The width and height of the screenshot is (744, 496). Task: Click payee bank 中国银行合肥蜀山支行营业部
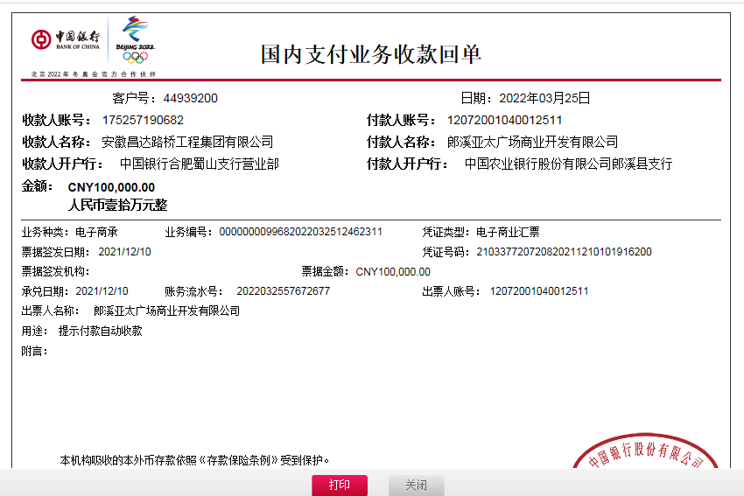coord(199,164)
